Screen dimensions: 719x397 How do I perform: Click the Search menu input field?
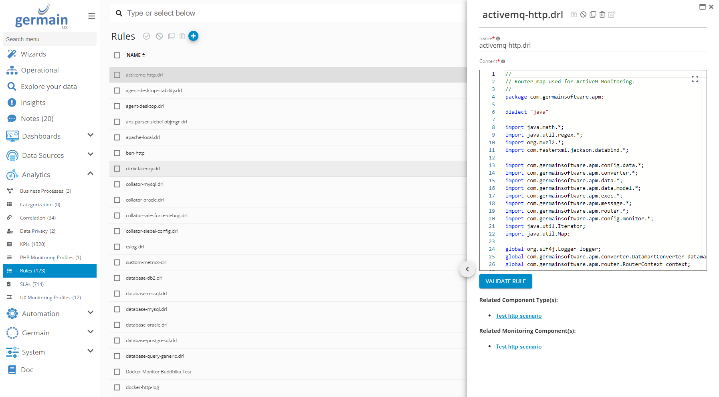click(50, 39)
